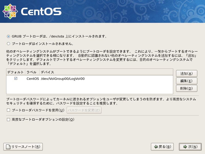This screenshot has height=154, width=205.
Task: Click the forward arrow icon on 次へ button
Action: pyautogui.click(x=185, y=147)
